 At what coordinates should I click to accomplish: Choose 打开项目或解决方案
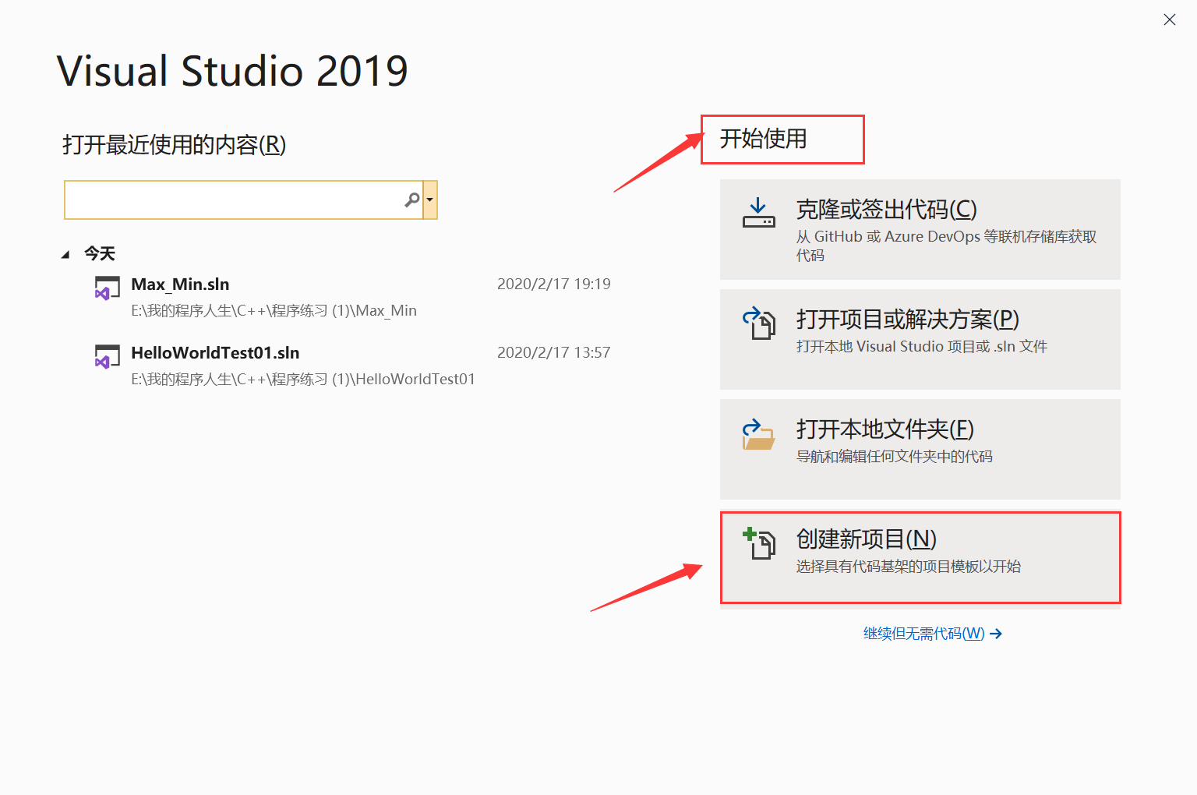[920, 339]
